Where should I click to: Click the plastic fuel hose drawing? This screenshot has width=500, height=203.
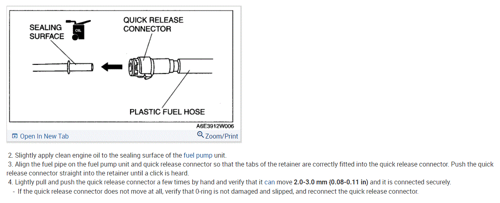(x=195, y=67)
